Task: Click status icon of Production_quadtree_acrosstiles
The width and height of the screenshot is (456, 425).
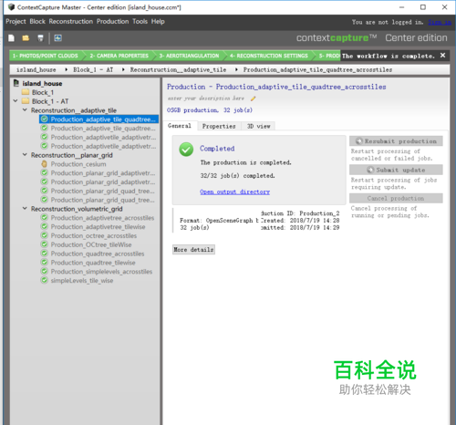Action: pos(45,254)
